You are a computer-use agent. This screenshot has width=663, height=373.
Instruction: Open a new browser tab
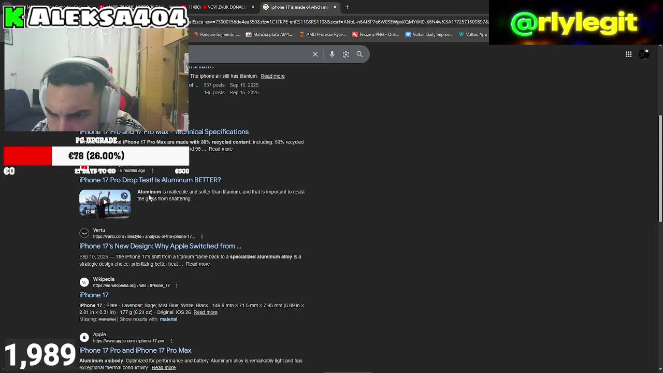point(347,7)
